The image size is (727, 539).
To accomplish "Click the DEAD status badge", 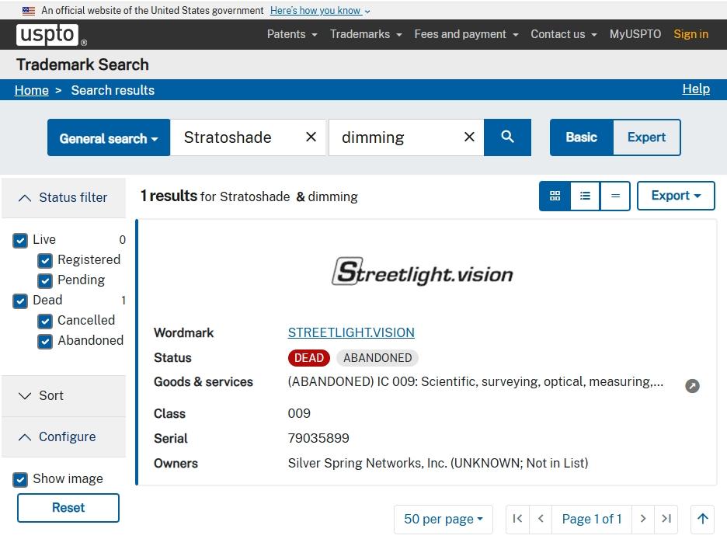I will tap(309, 358).
